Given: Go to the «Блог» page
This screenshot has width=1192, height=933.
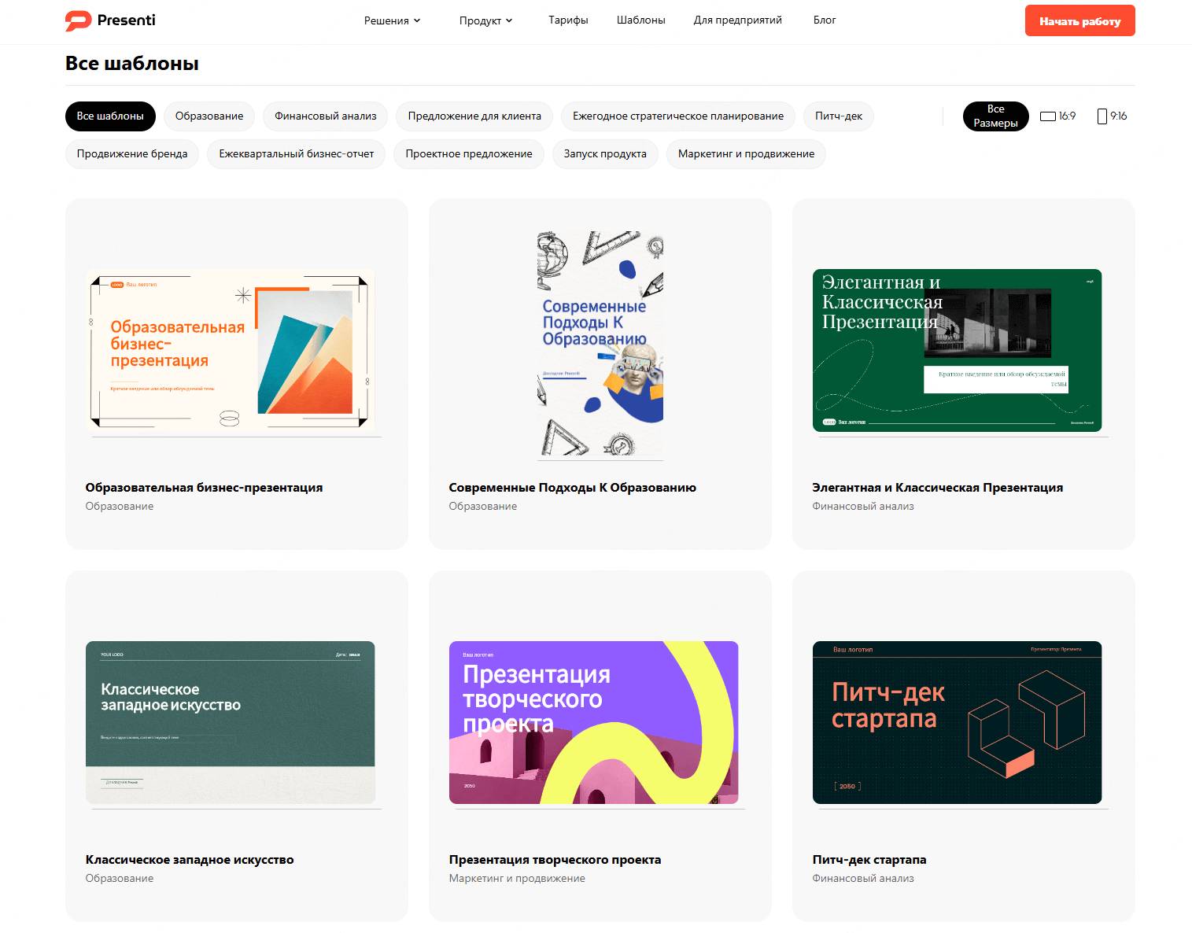Looking at the screenshot, I should tap(824, 20).
